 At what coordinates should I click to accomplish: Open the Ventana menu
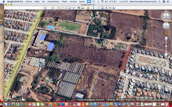coord(73,2)
